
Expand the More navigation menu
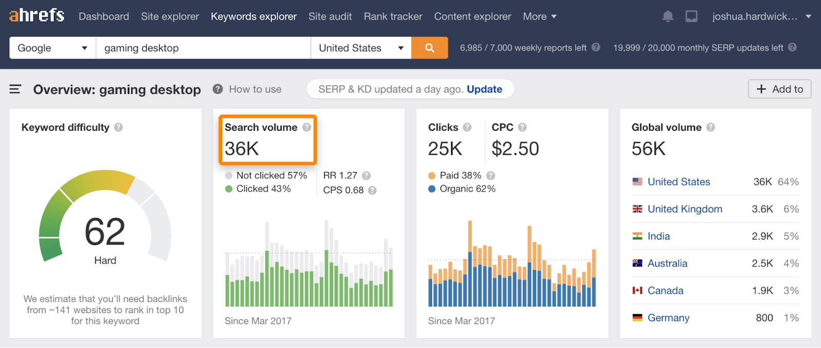pos(540,16)
